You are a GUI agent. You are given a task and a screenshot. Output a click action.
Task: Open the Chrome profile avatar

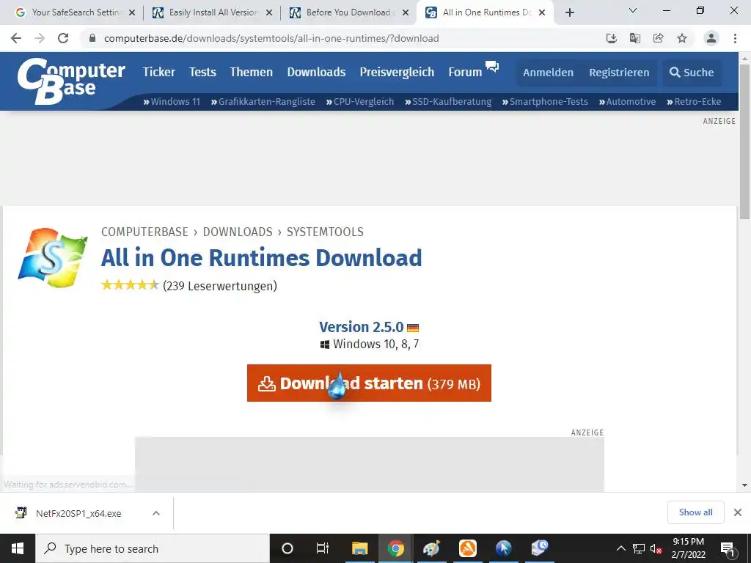(711, 38)
